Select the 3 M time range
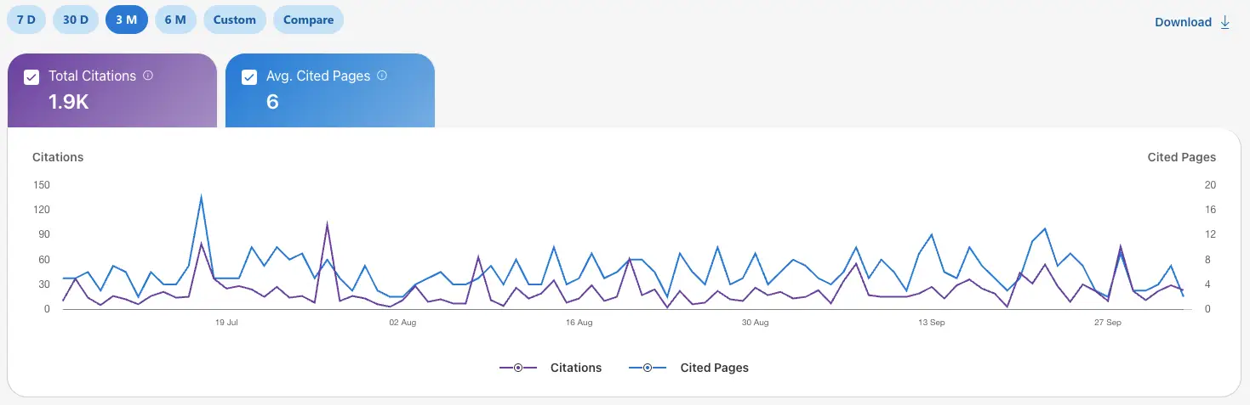 coord(127,20)
